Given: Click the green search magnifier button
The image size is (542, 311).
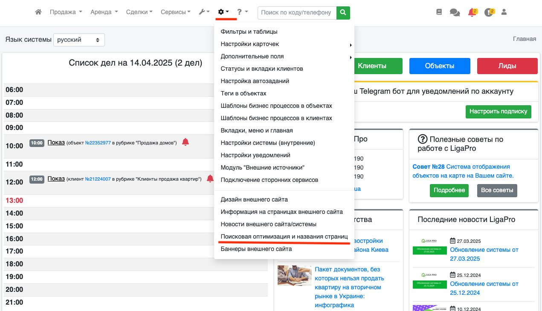Looking at the screenshot, I should 343,13.
